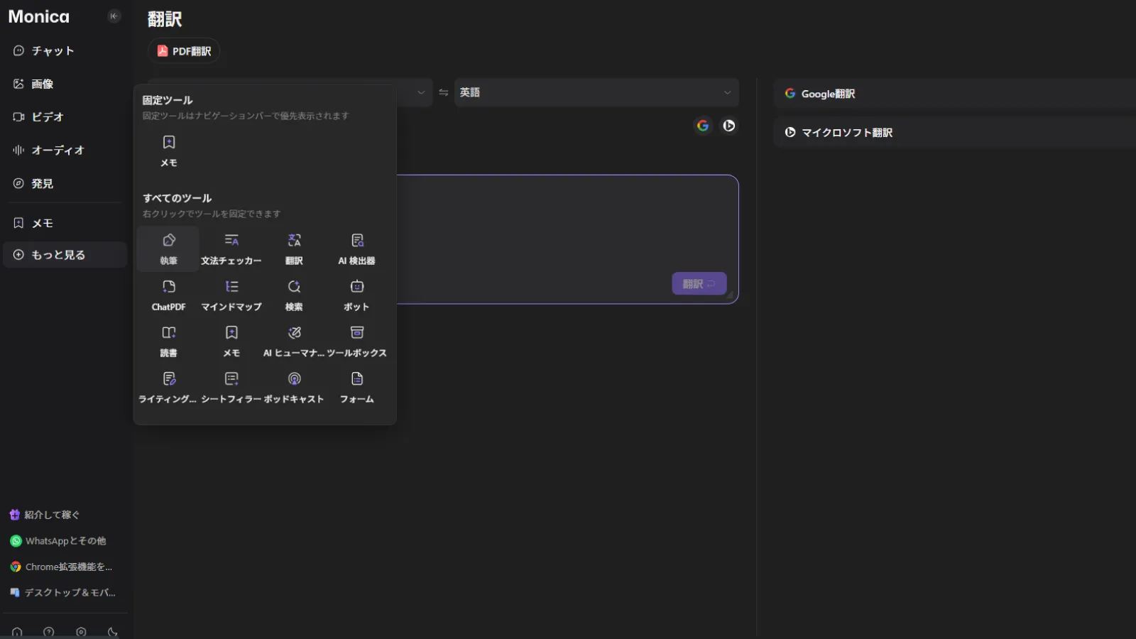The height and width of the screenshot is (639, 1136).
Task: Open the ChatPDF tool
Action: (x=168, y=295)
